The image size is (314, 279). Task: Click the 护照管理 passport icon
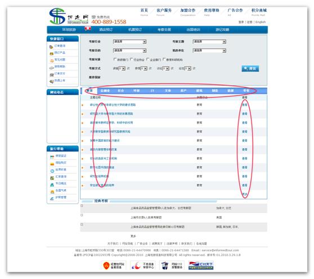(52, 199)
